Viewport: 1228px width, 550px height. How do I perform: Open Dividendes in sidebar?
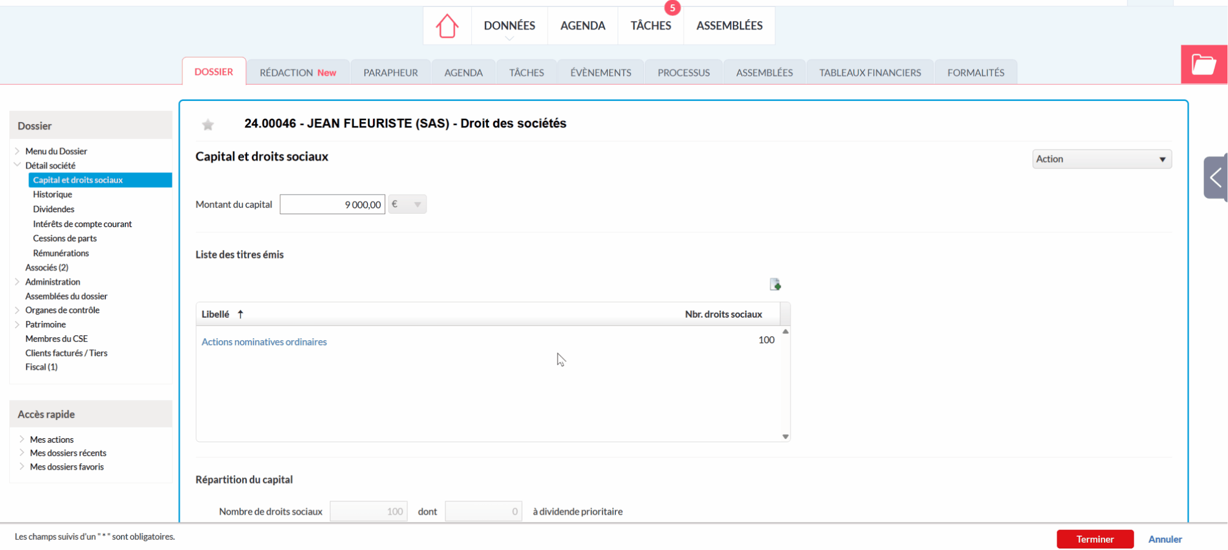[x=53, y=209]
